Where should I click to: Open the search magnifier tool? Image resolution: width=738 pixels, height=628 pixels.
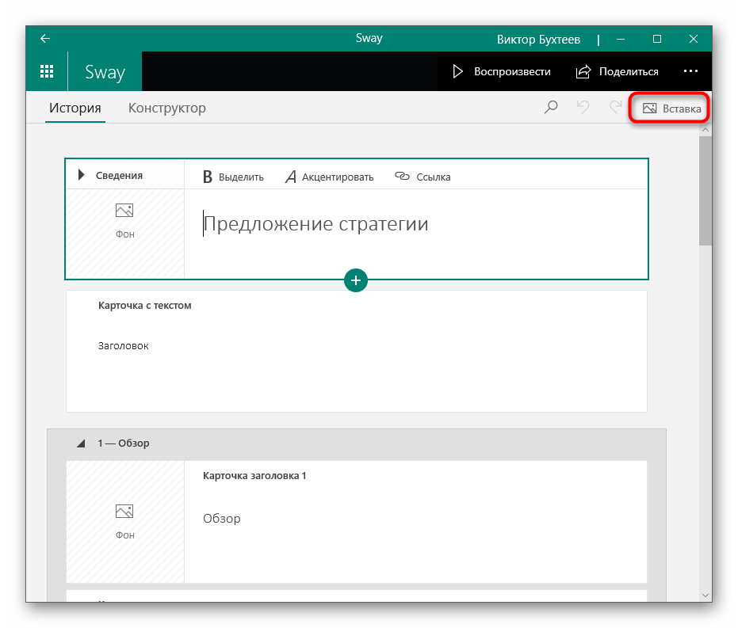(551, 108)
